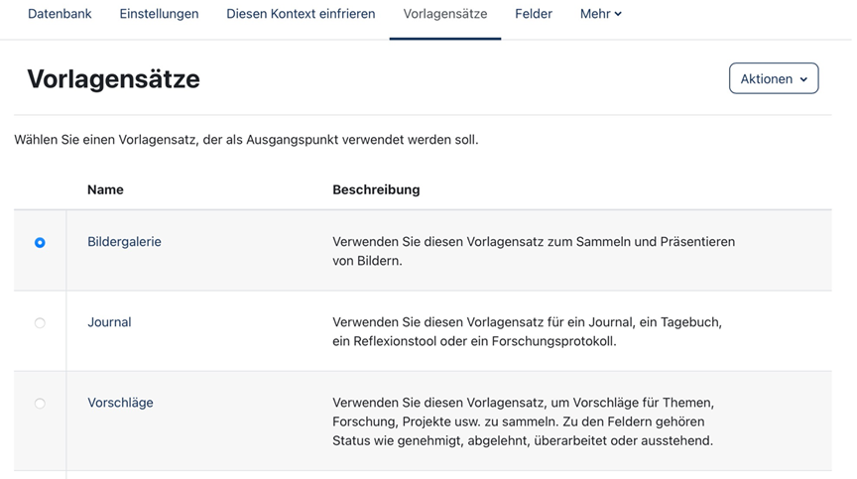The width and height of the screenshot is (857, 479).
Task: Open the Journal preset link
Action: point(109,322)
